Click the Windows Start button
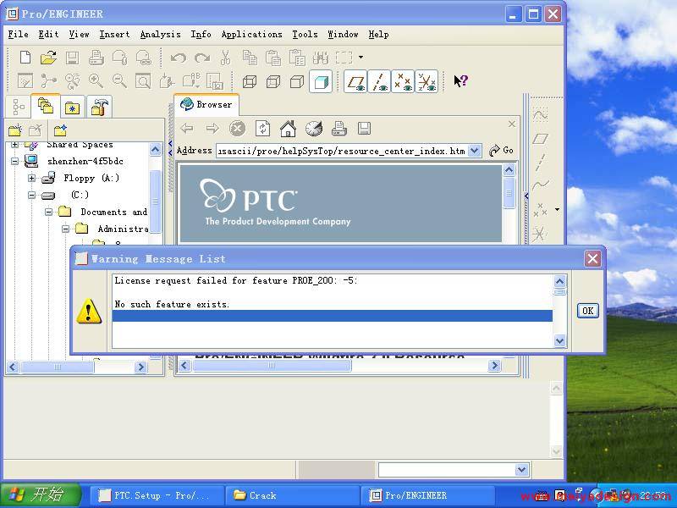The image size is (677, 508). pos(41,495)
